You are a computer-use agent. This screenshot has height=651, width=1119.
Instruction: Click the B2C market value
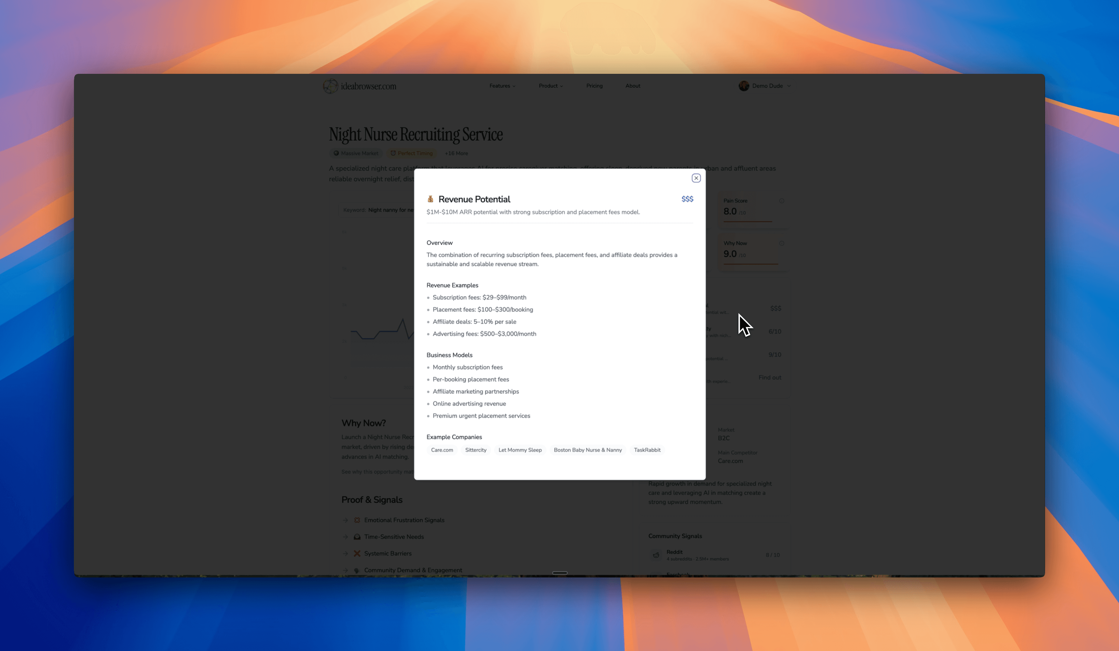pos(723,438)
